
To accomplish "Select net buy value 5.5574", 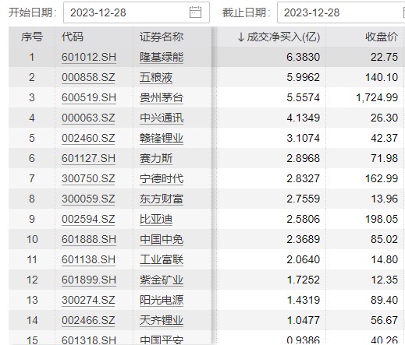I will click(x=304, y=97).
